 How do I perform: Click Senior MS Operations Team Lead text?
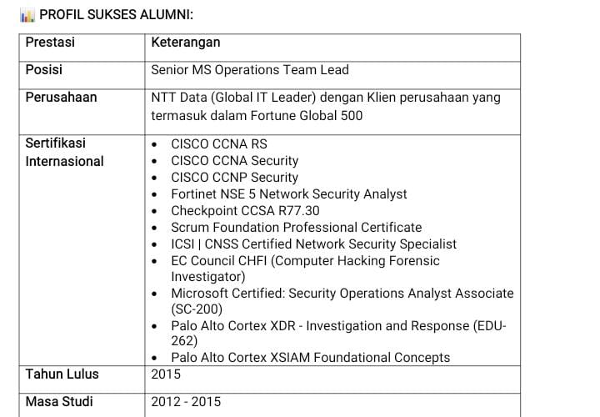pyautogui.click(x=249, y=70)
